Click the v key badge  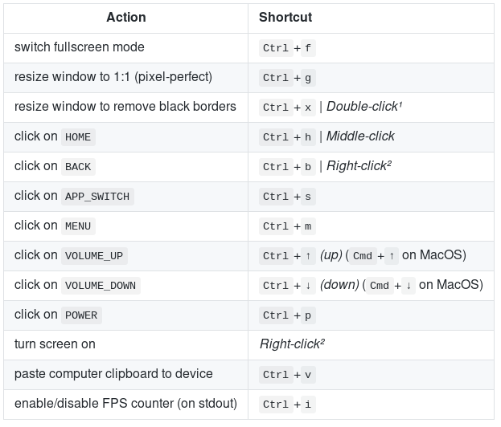click(308, 375)
